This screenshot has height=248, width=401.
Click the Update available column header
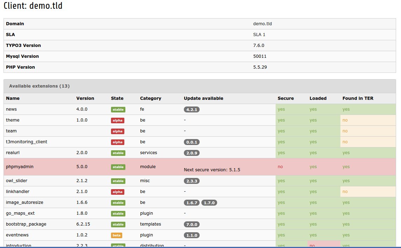203,98
